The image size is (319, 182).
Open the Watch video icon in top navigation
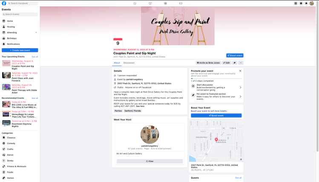150,3
